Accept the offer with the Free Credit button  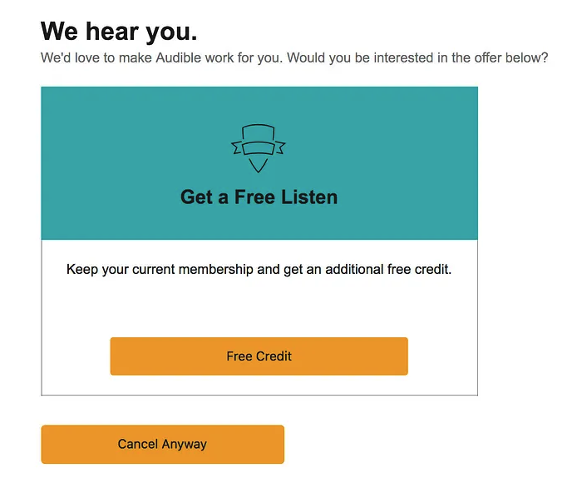coord(259,356)
